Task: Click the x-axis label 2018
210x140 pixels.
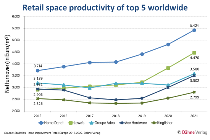Action: tap(116, 116)
